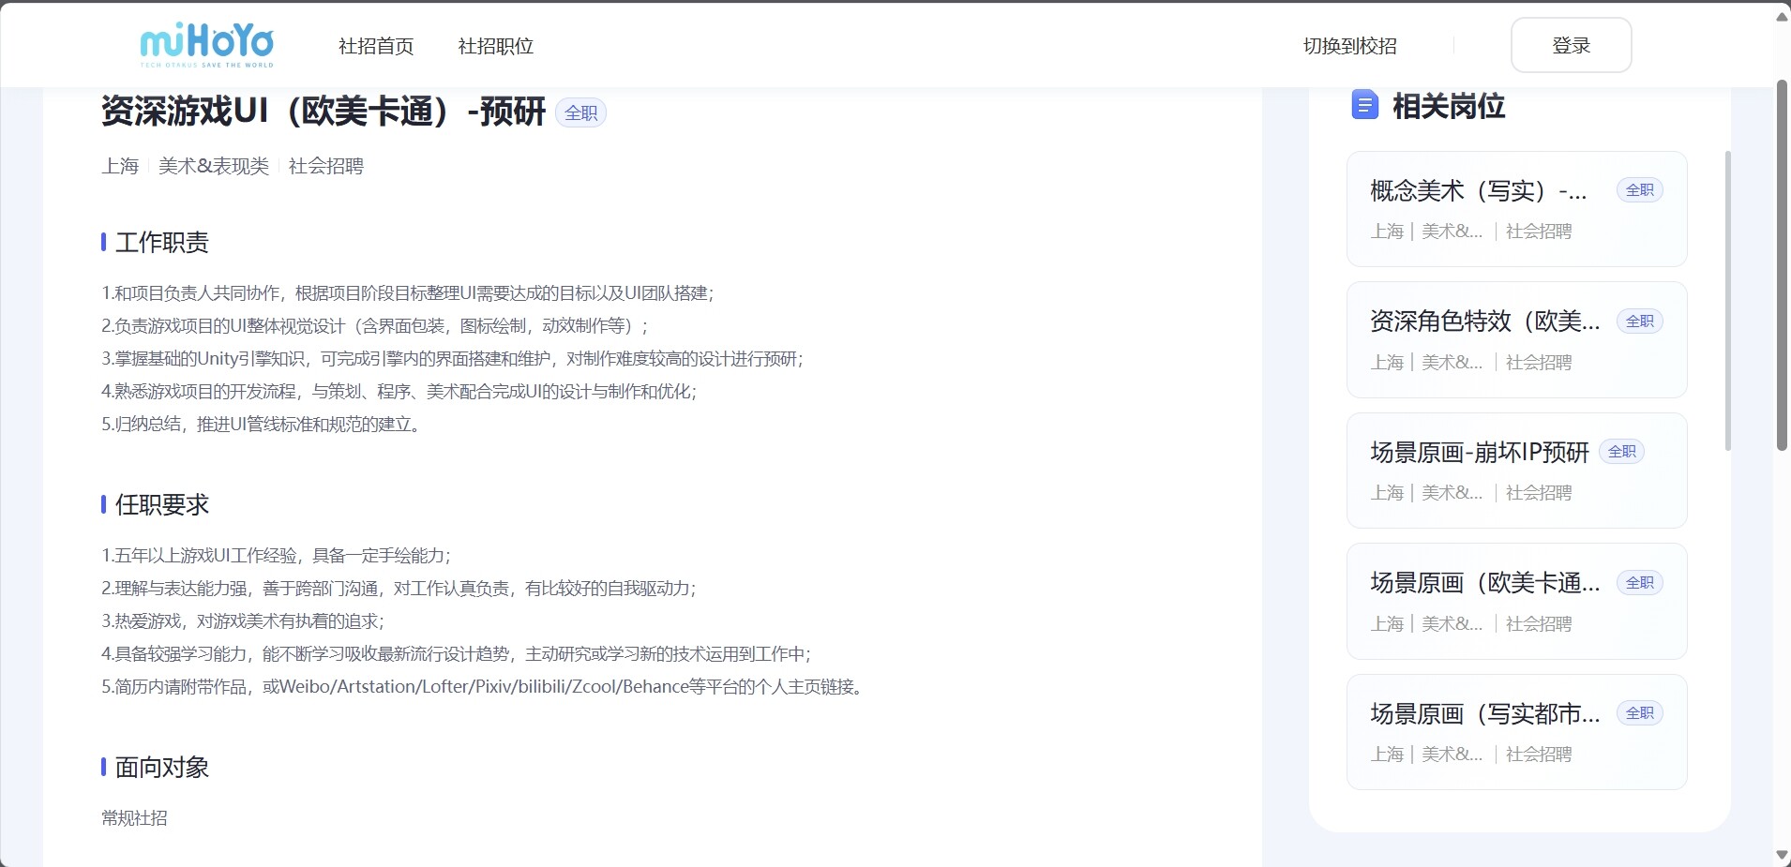Click the related jobs list scrollbar
This screenshot has width=1791, height=867.
click(1728, 300)
